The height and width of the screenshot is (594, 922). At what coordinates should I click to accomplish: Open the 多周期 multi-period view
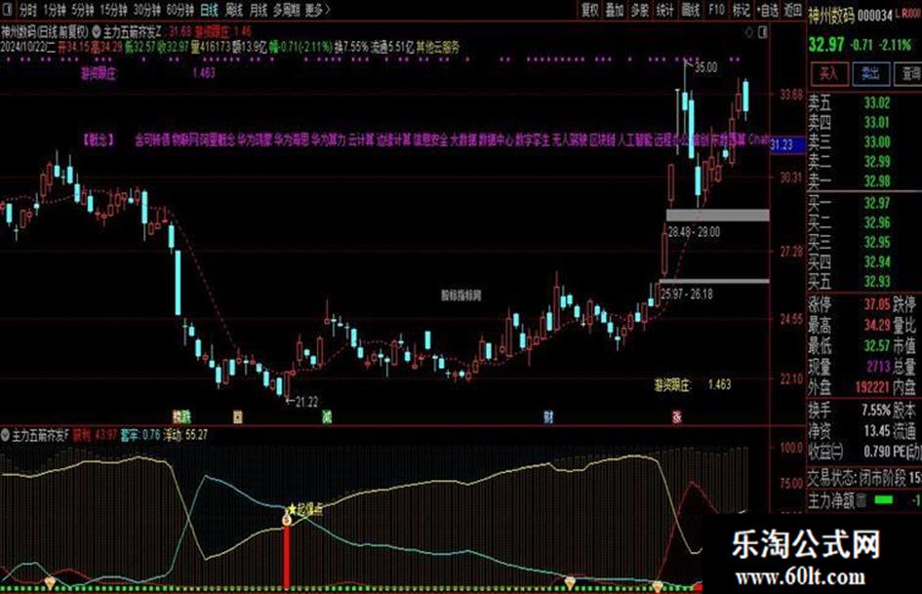point(287,10)
